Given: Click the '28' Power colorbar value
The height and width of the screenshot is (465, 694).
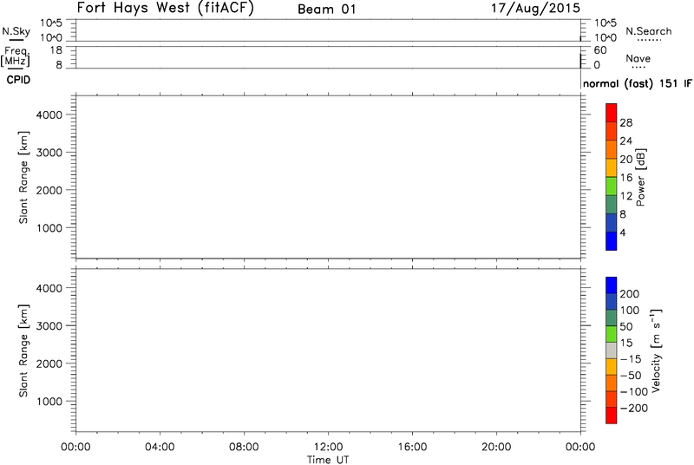Looking at the screenshot, I should (x=625, y=122).
